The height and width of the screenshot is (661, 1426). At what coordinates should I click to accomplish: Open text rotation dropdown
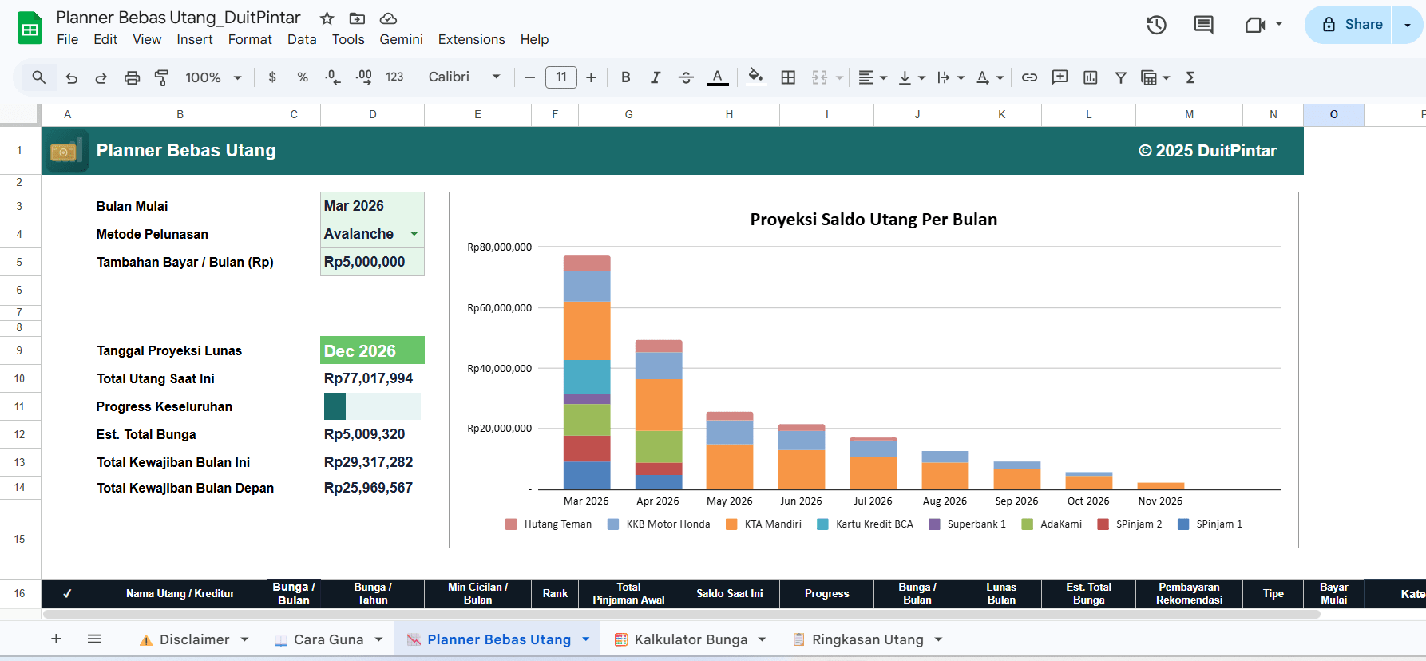(990, 77)
